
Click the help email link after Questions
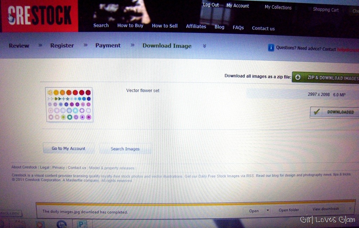point(348,50)
